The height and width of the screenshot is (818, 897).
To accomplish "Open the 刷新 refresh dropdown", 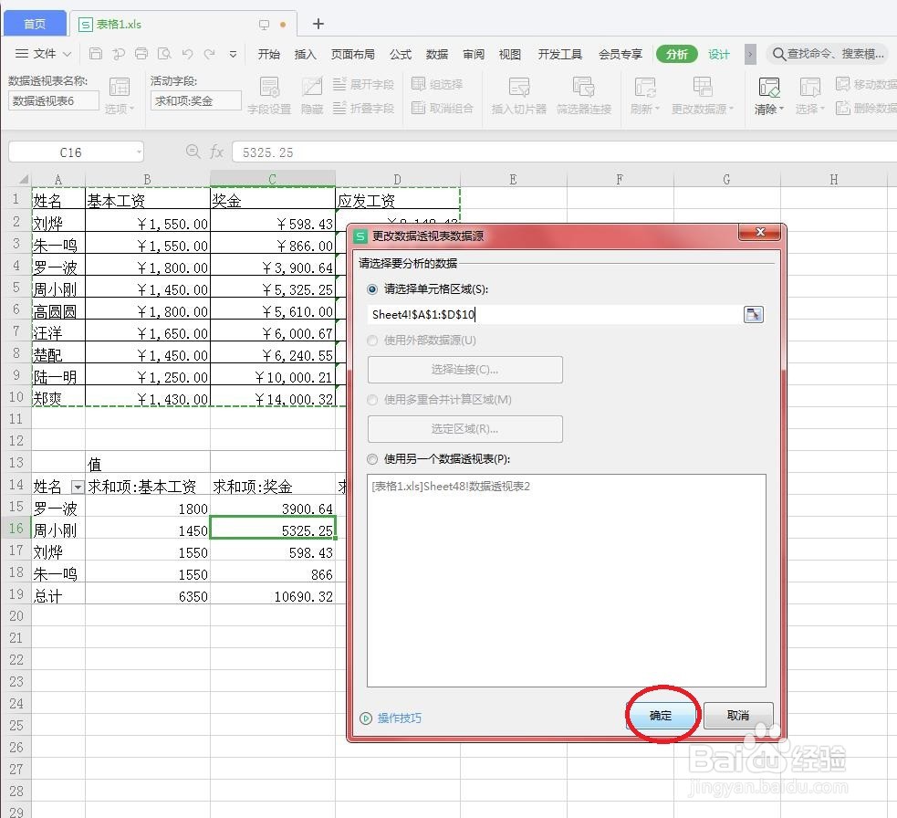I will (x=645, y=96).
